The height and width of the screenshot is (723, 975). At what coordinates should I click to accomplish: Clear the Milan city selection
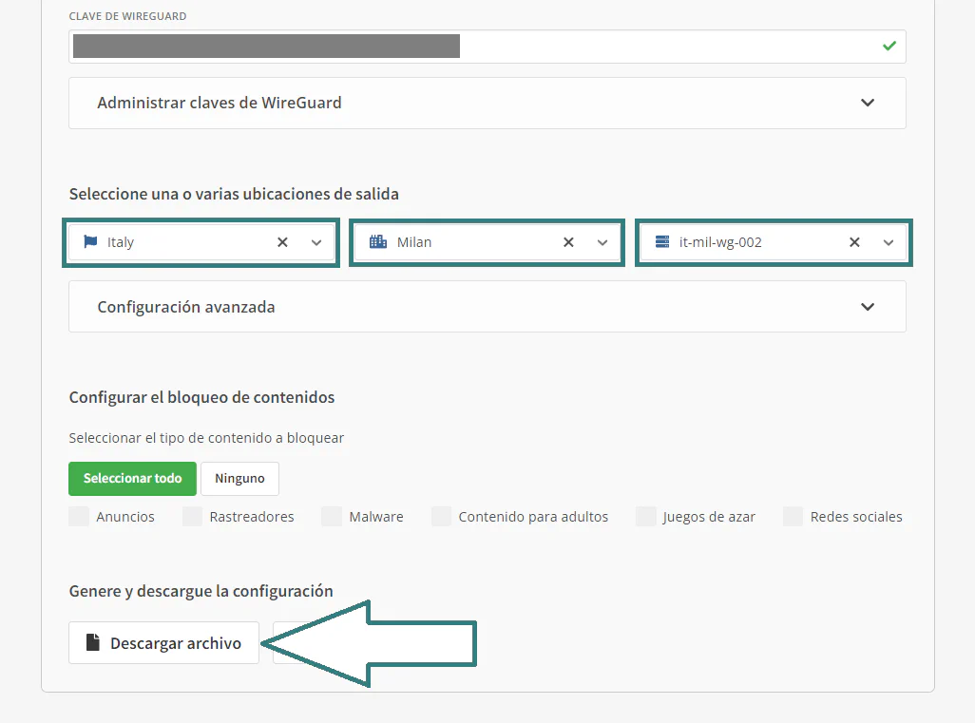(x=568, y=242)
